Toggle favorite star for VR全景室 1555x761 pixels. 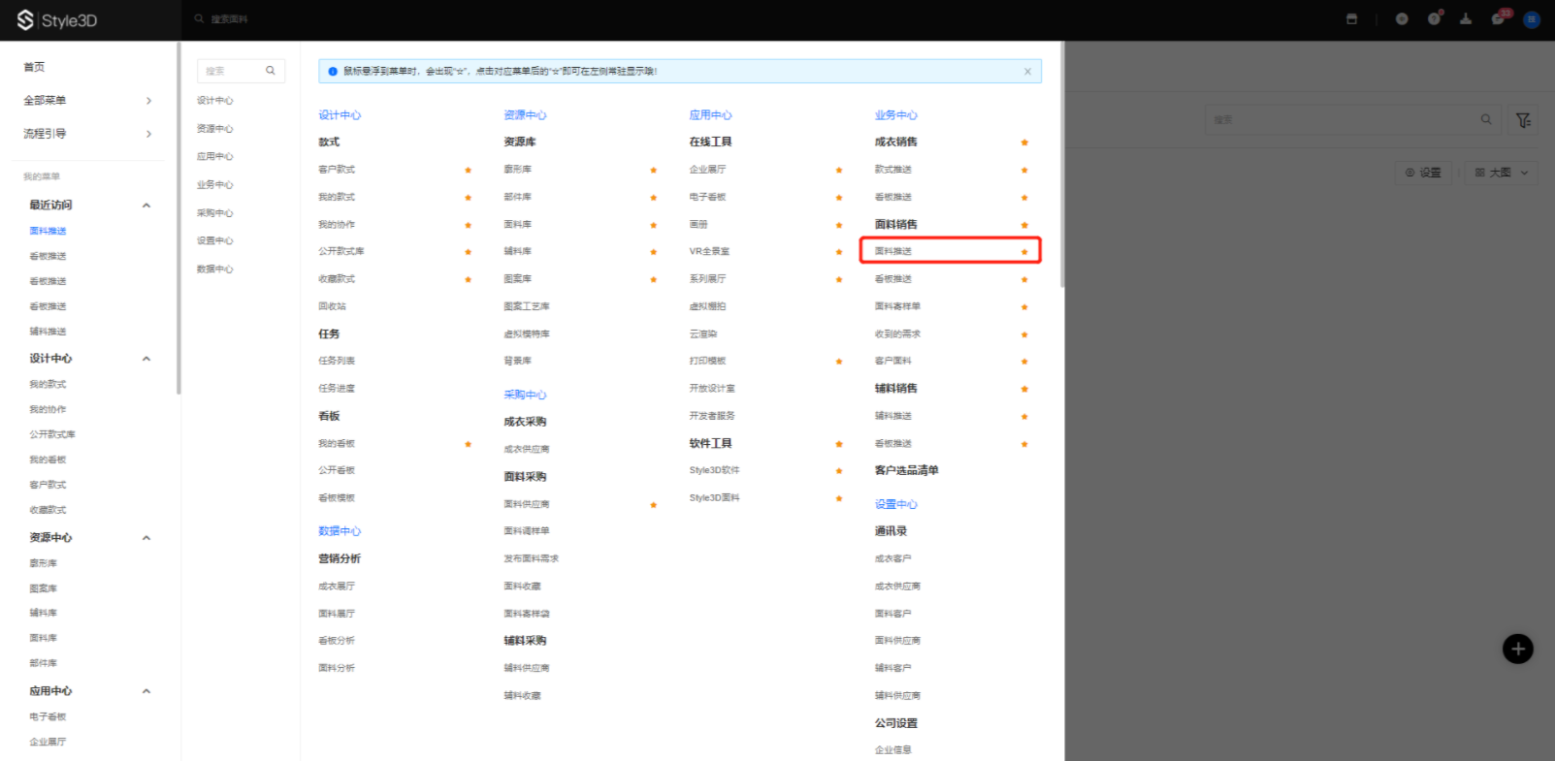point(839,252)
